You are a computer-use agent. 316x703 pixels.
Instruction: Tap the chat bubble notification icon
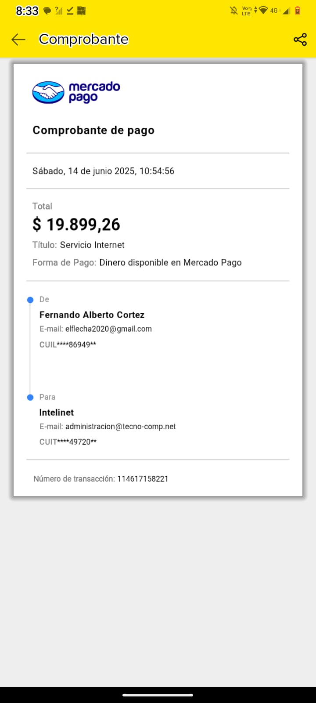(x=47, y=11)
